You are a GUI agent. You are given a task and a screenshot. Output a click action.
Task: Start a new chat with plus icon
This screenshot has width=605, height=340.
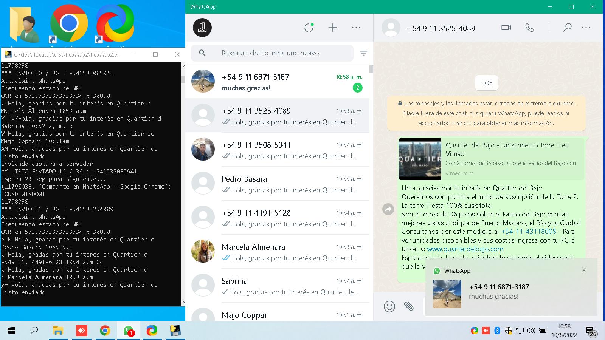coord(333,28)
